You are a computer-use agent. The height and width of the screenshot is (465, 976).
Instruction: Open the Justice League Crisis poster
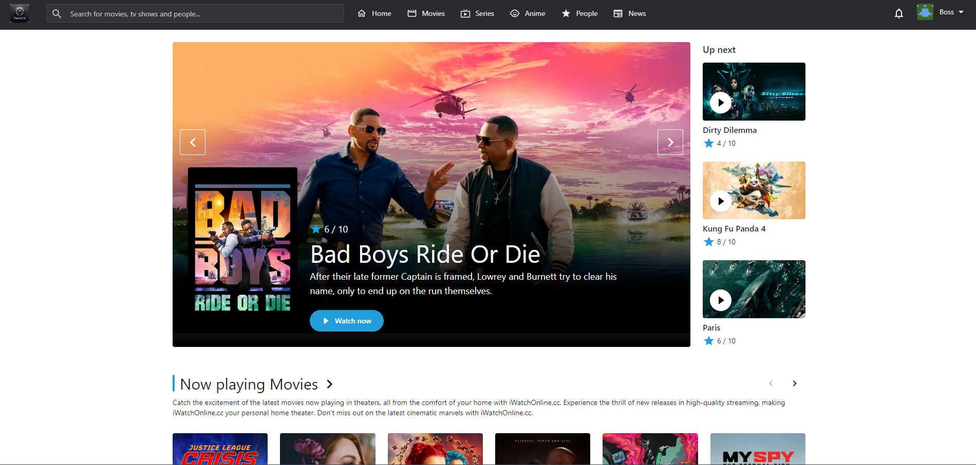(x=220, y=449)
